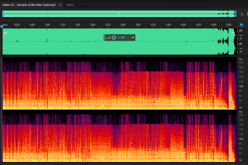
Task: Click the dB label of the lower waveform channel
Action: tap(241, 44)
